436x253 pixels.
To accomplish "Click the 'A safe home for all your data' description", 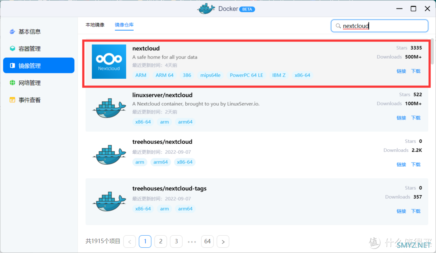I will coord(165,57).
